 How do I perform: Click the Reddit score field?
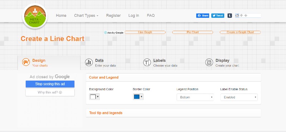click(255, 15)
